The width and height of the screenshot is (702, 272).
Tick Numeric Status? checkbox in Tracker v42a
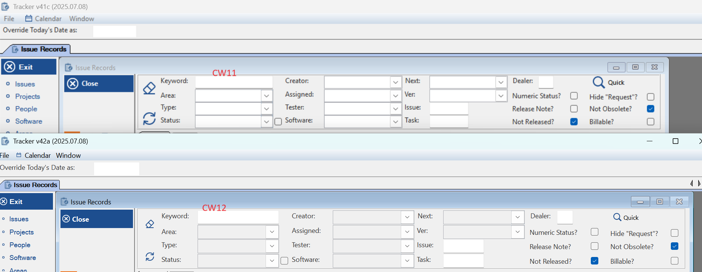point(594,232)
